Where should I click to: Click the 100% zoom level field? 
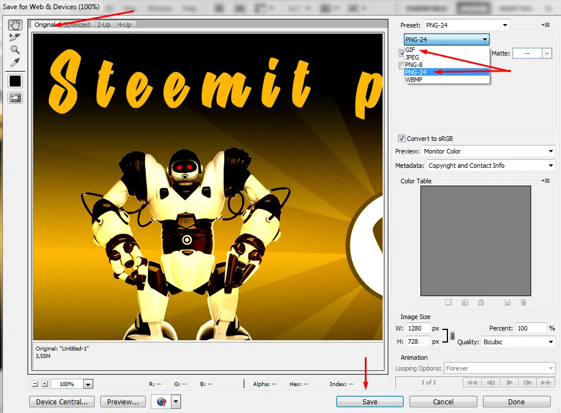click(67, 384)
